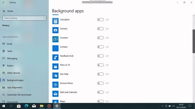Turn on the Get Help toggle

click(101, 74)
